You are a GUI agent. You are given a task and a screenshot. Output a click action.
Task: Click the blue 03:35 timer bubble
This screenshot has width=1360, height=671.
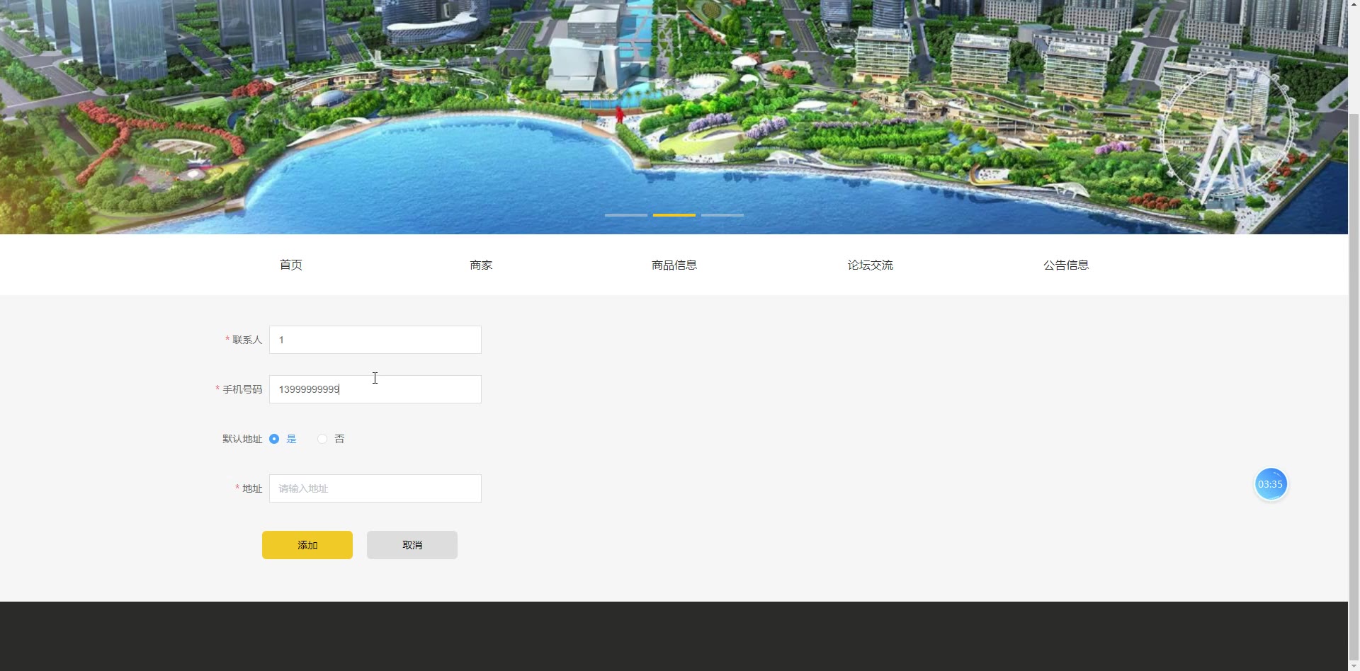1271,484
